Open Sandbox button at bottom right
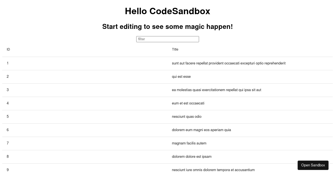This screenshot has width=335, height=175. point(313,165)
